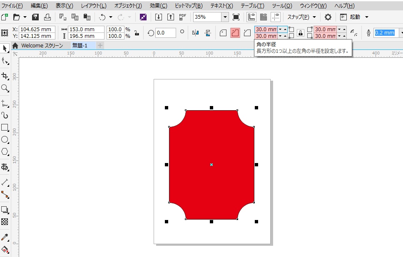The width and height of the screenshot is (403, 257).
Task: Select the Transparency checkerboard tool
Action: (5, 222)
